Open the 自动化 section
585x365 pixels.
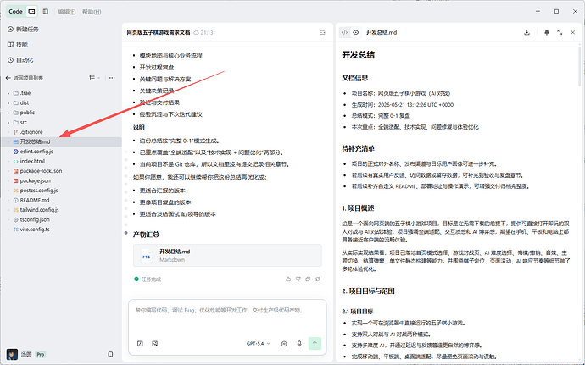point(20,60)
